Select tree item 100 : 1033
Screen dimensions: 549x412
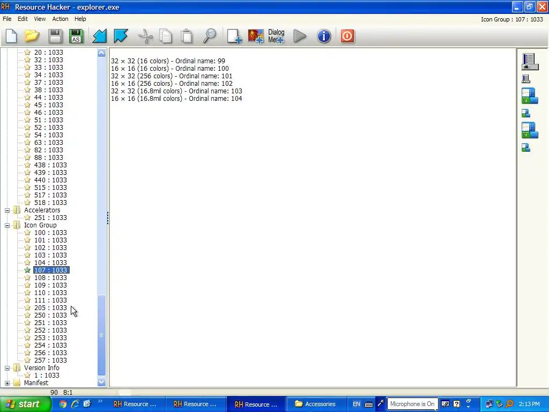coord(50,233)
